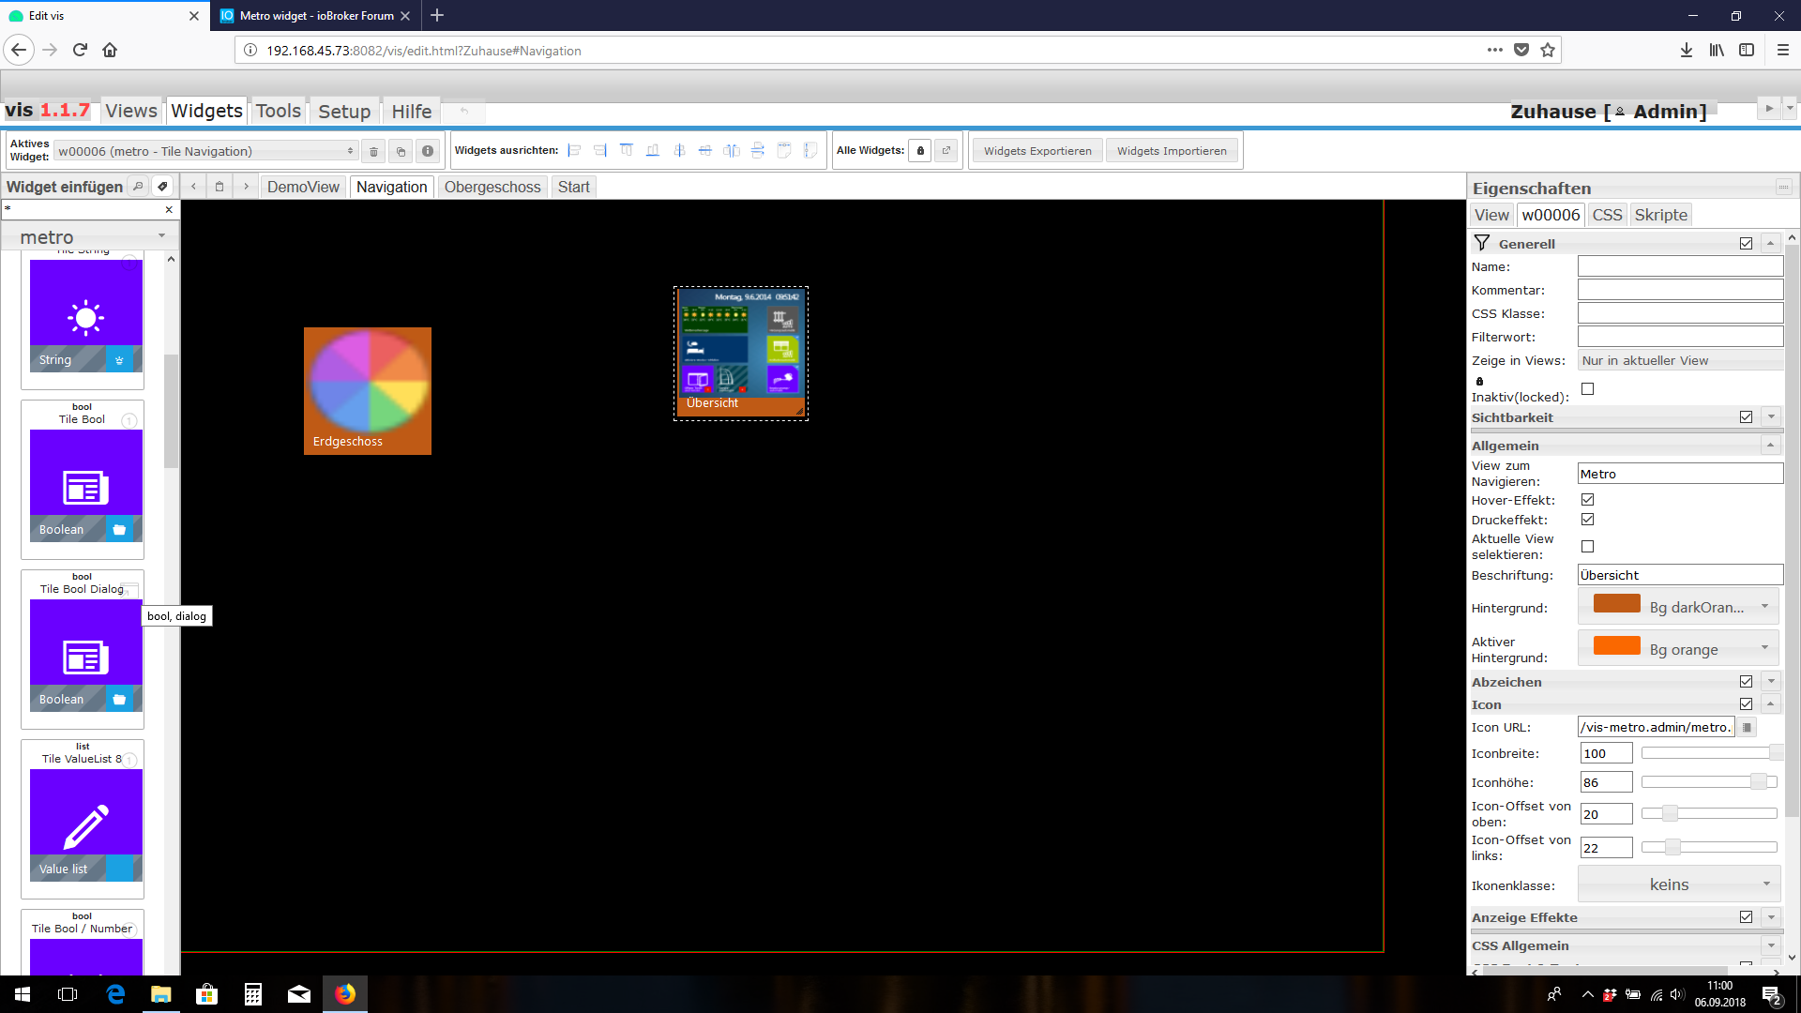Screen dimensions: 1801x1013
Task: Click the copy widget icon
Action: point(401,151)
